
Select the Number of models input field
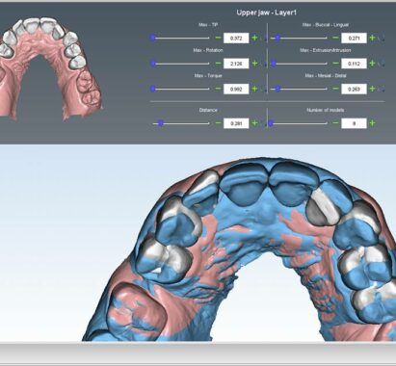[354, 123]
